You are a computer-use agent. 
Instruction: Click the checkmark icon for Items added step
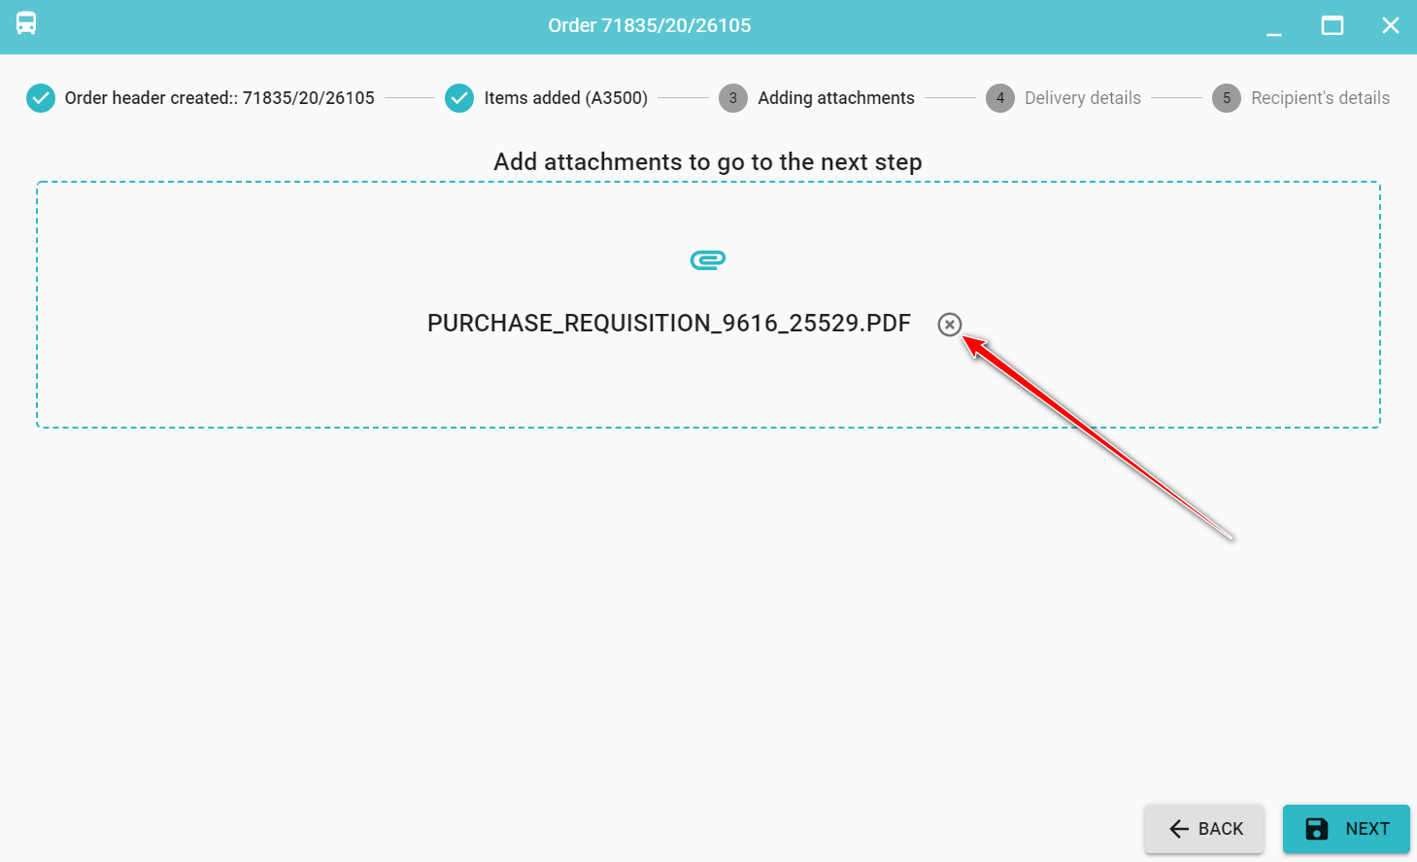[459, 98]
